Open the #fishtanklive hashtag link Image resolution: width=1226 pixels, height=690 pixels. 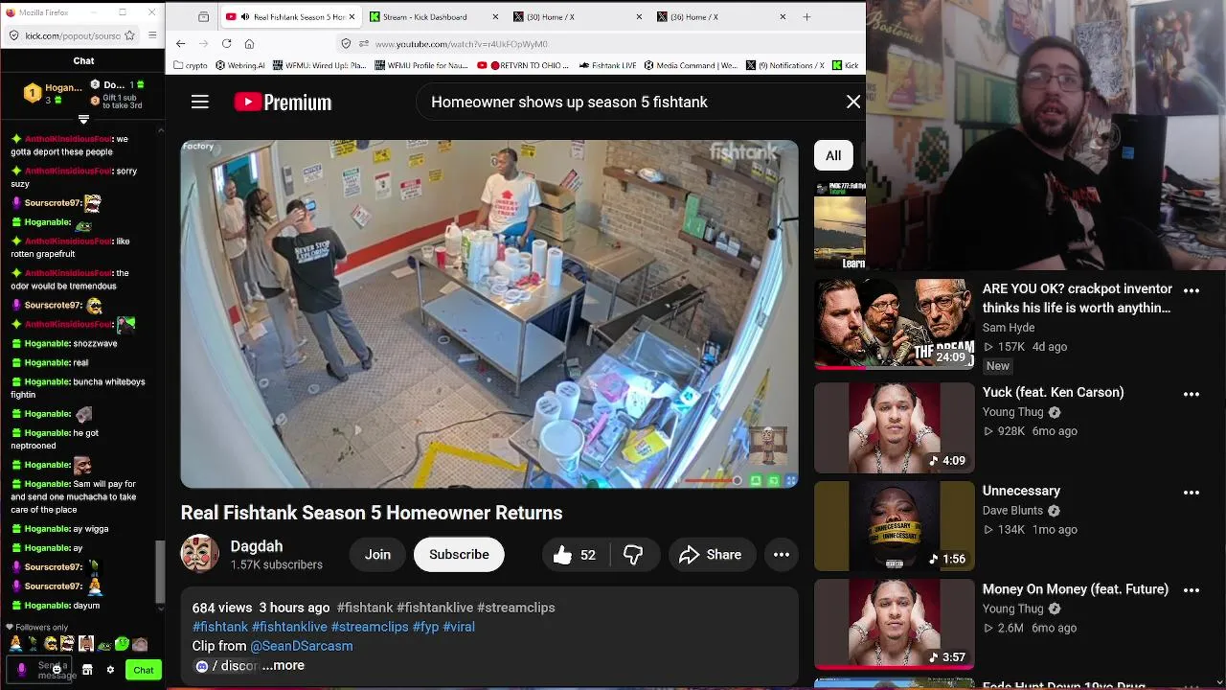tap(289, 627)
